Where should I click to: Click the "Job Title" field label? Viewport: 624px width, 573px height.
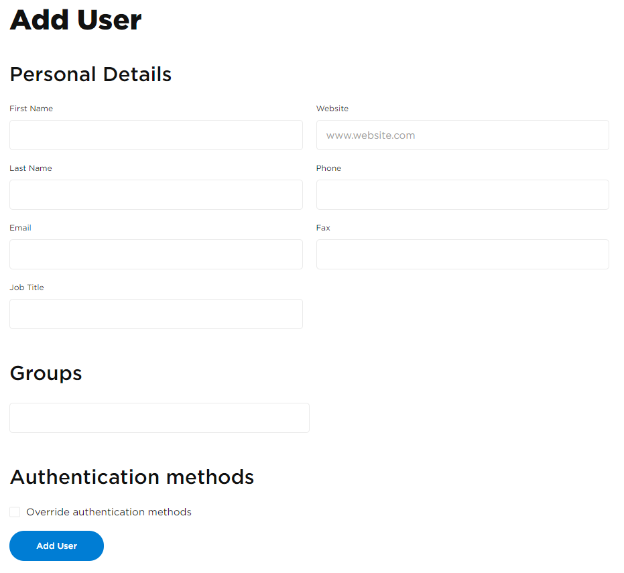[27, 288]
